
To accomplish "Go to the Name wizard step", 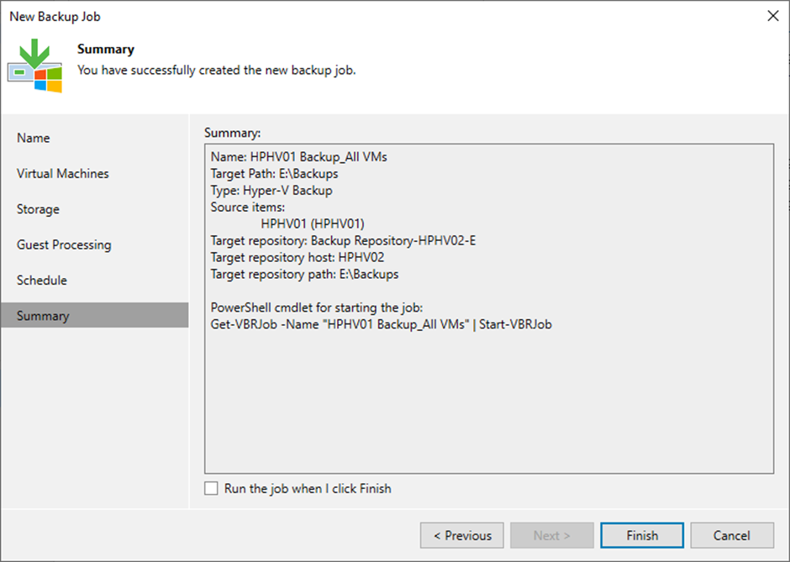I will (x=34, y=138).
